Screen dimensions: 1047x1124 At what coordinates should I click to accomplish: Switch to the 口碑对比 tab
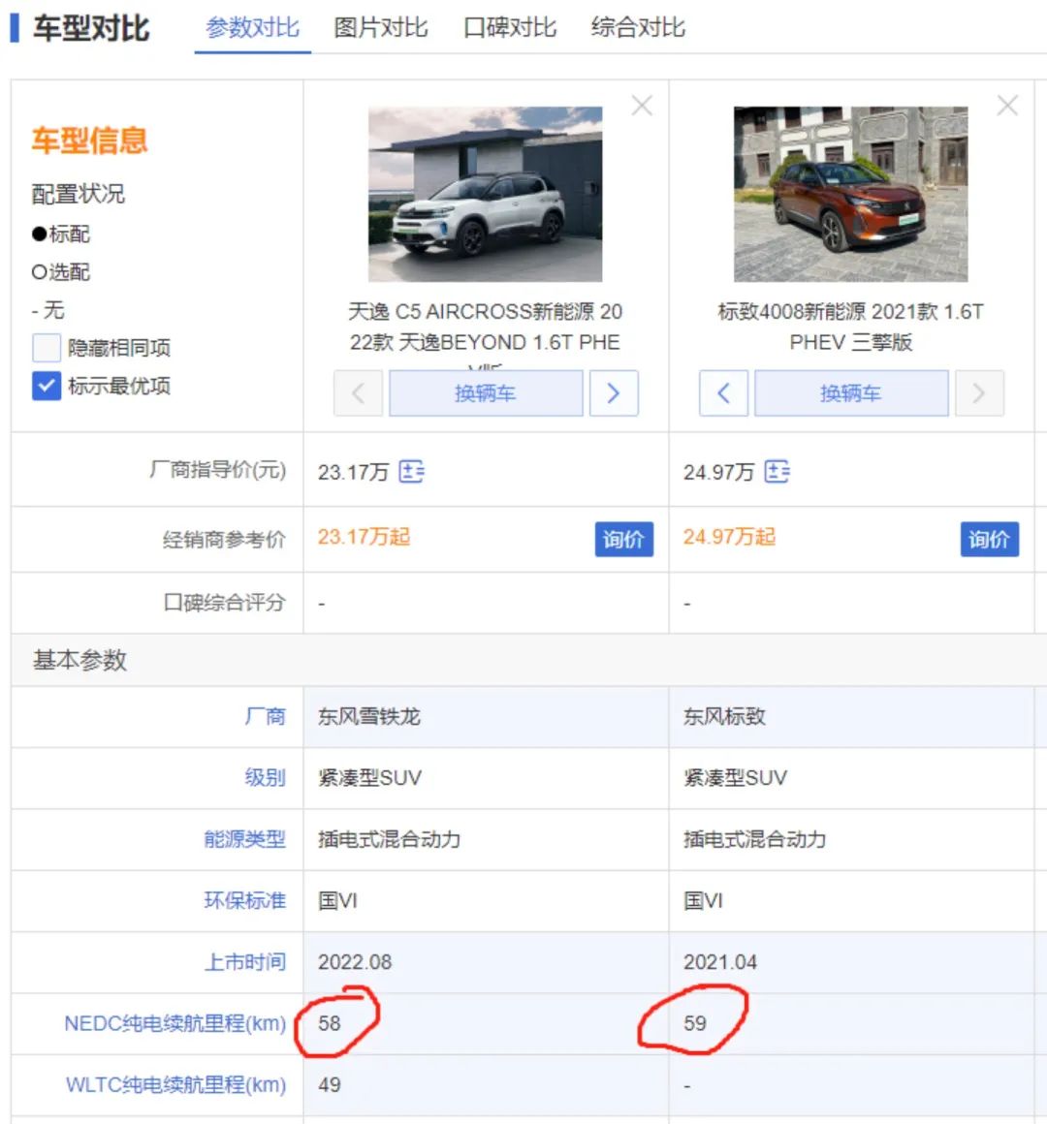[510, 28]
